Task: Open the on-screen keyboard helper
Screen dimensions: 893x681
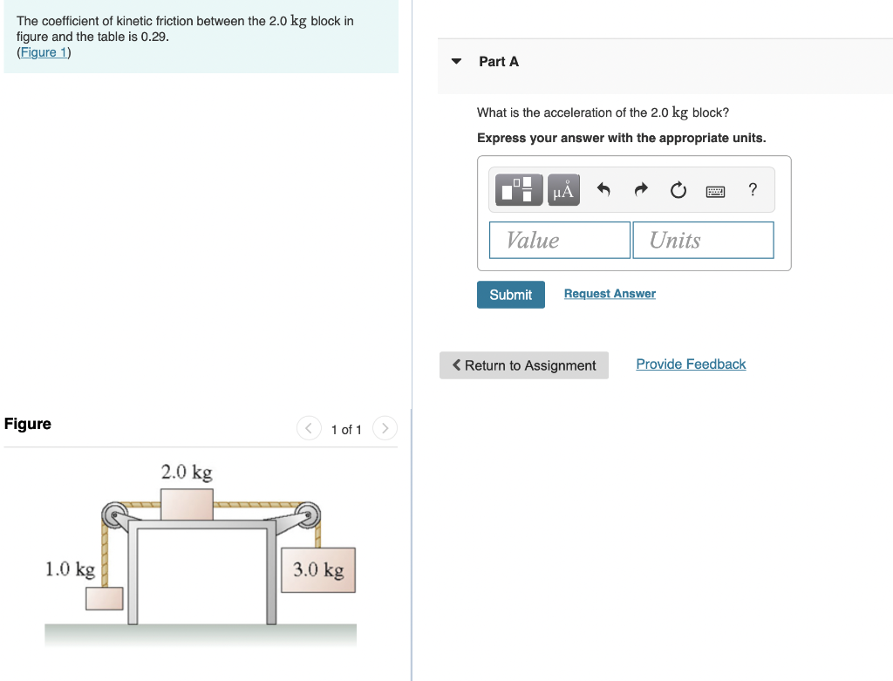Action: click(x=715, y=190)
